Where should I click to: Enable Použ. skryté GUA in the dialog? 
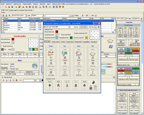pyautogui.click(x=60, y=35)
